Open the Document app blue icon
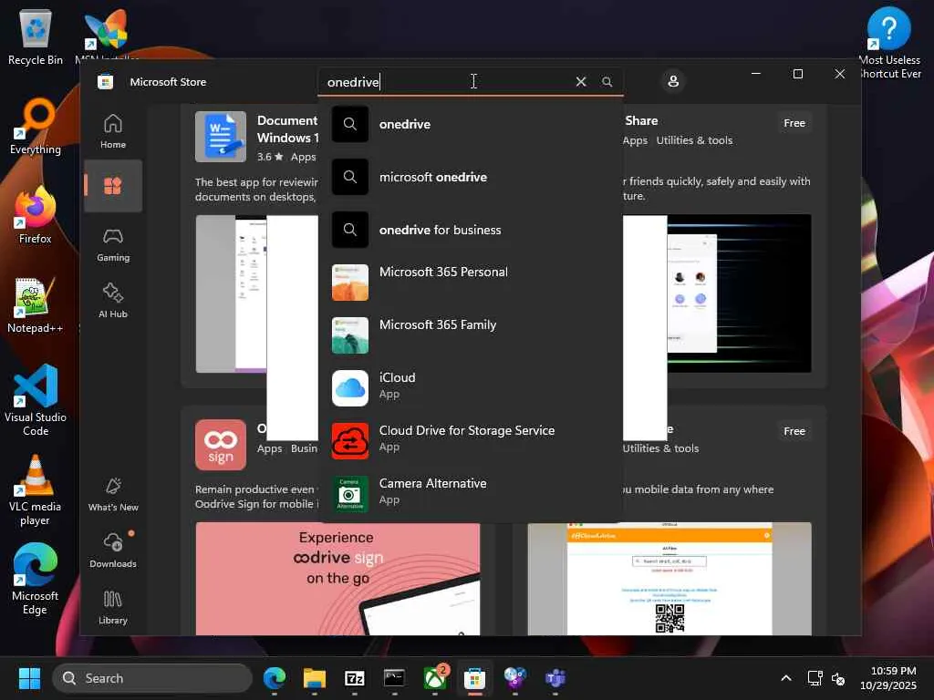Image resolution: width=934 pixels, height=700 pixels. (221, 137)
